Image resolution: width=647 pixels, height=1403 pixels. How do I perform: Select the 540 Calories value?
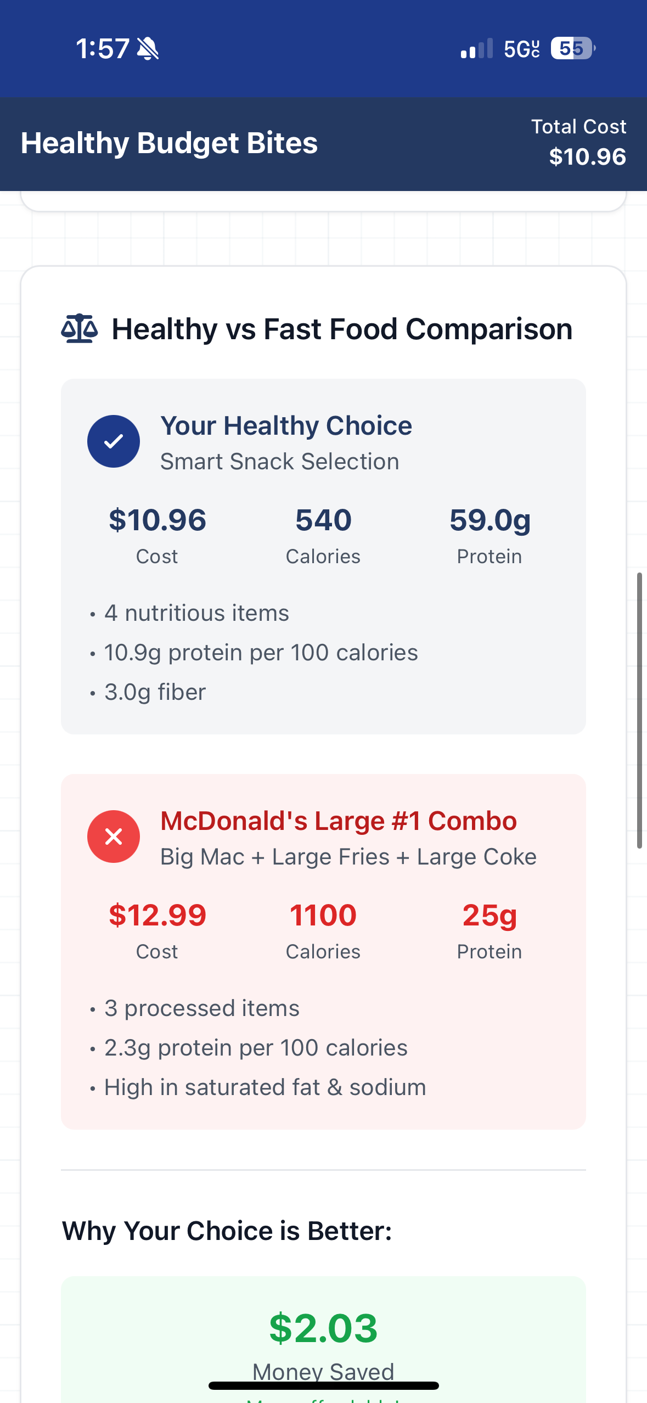pos(323,520)
